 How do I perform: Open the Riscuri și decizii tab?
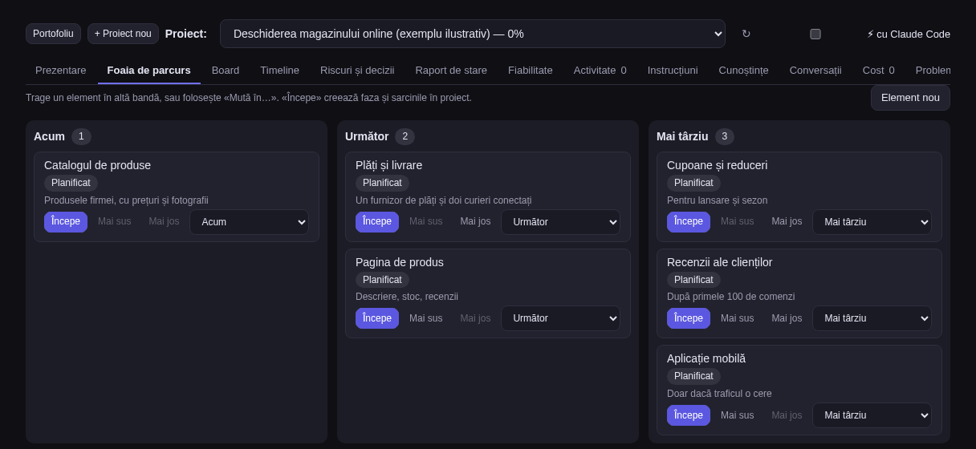(357, 70)
